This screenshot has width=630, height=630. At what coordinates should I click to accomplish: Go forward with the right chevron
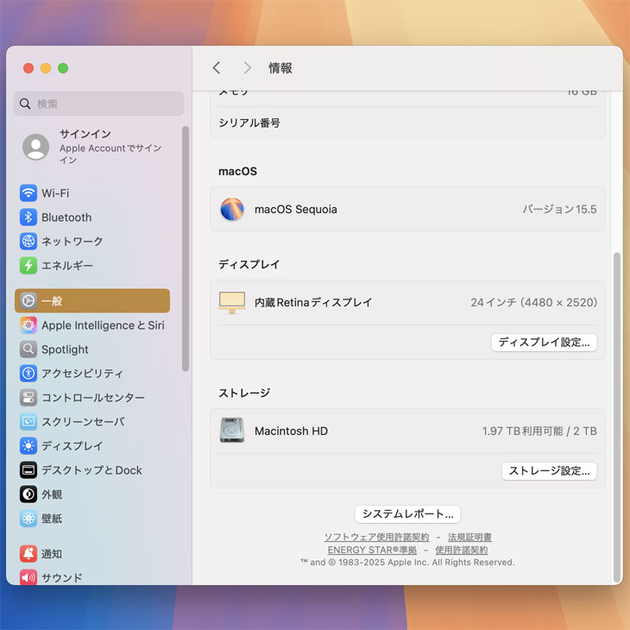point(247,67)
